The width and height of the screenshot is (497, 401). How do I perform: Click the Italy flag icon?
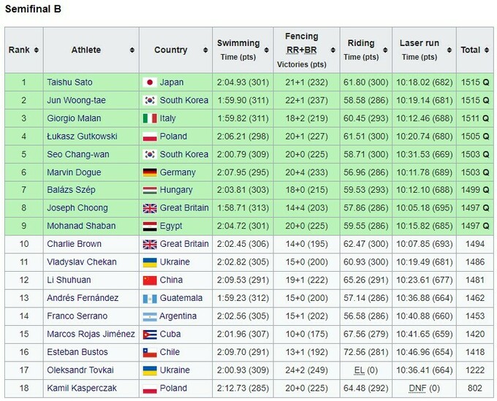tap(148, 118)
